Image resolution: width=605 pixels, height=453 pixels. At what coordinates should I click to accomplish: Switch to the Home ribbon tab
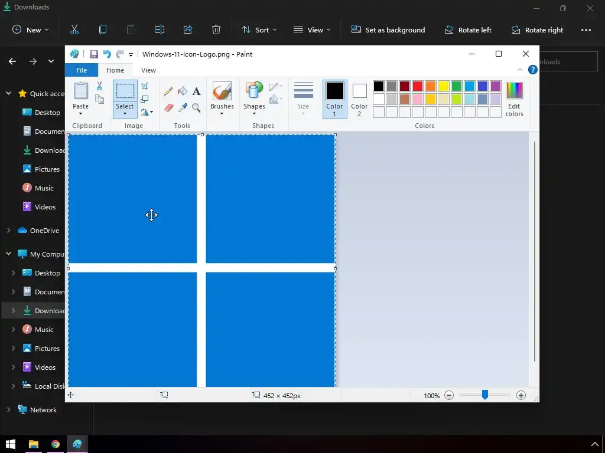coord(115,70)
